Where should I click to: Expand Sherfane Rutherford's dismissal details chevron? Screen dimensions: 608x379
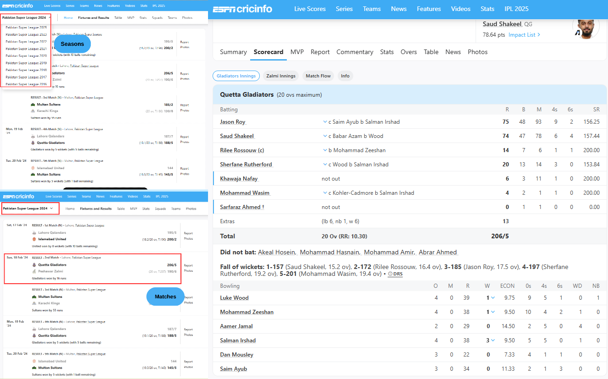pos(325,165)
